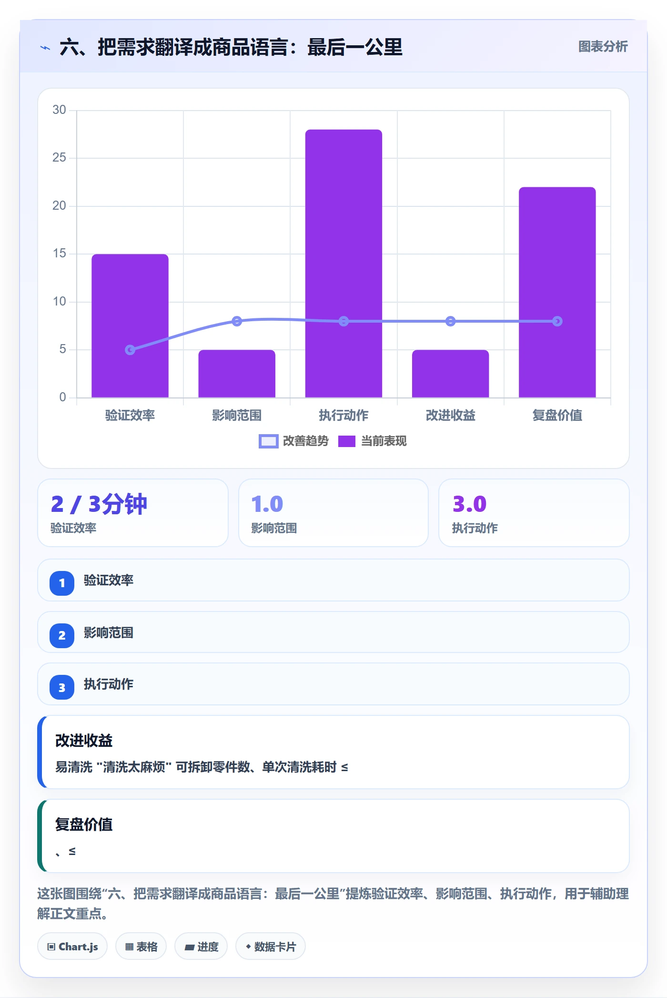The width and height of the screenshot is (667, 998).
Task: Click trend line point on 验证效率 bar
Action: (130, 350)
